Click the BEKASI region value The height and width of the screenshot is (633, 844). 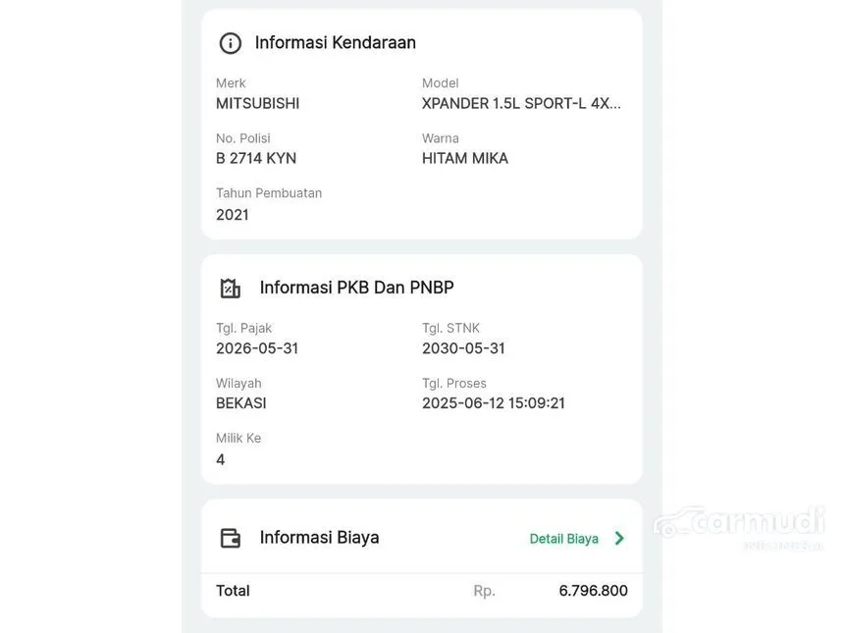pos(241,403)
